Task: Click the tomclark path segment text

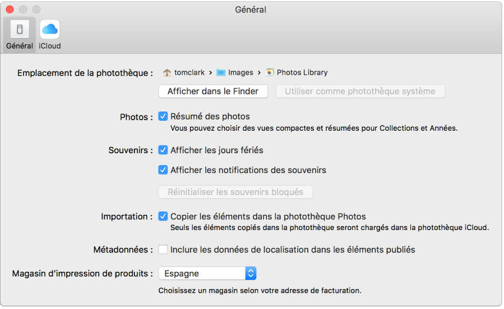Action: pyautogui.click(x=189, y=73)
